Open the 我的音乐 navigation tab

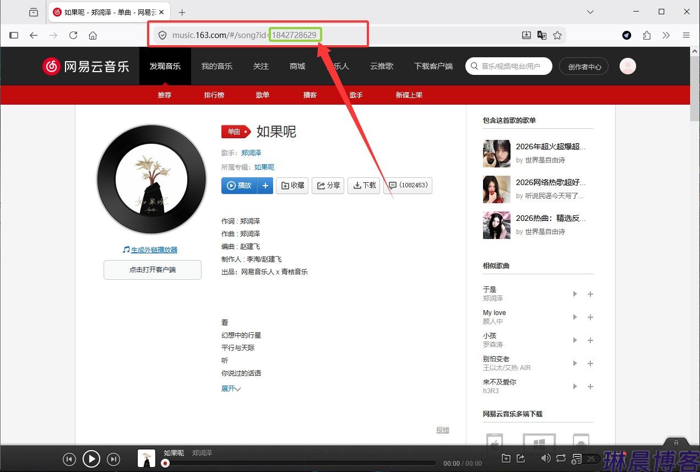point(216,66)
